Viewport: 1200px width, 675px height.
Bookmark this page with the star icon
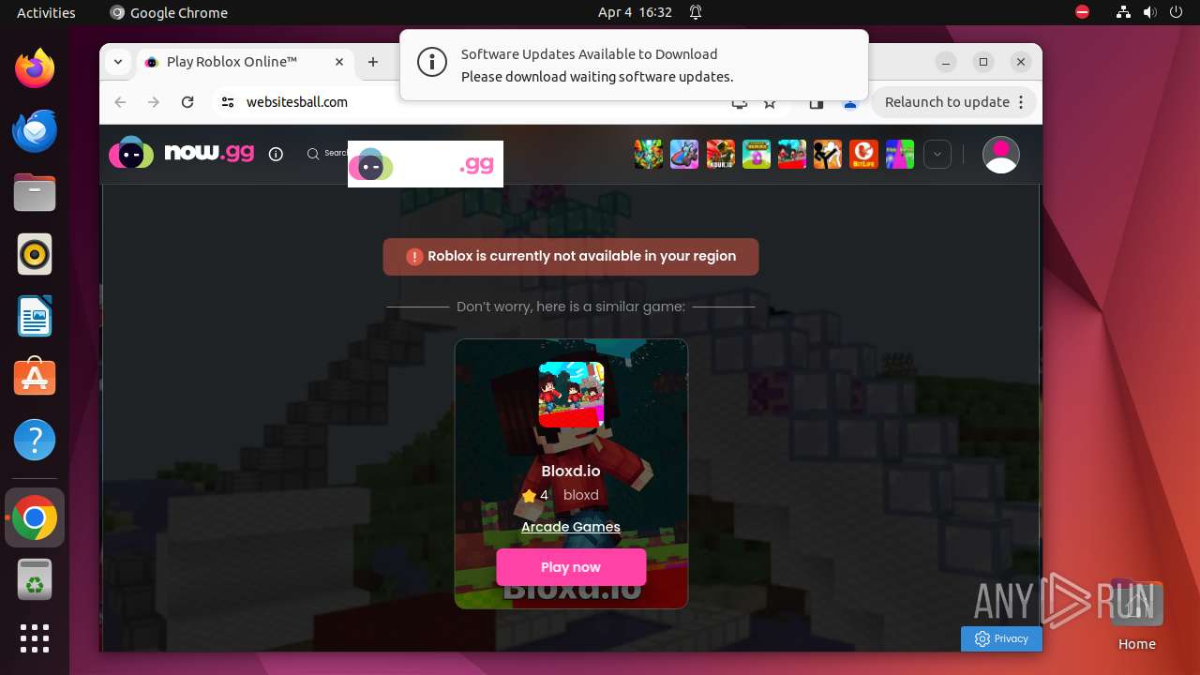[x=770, y=102]
